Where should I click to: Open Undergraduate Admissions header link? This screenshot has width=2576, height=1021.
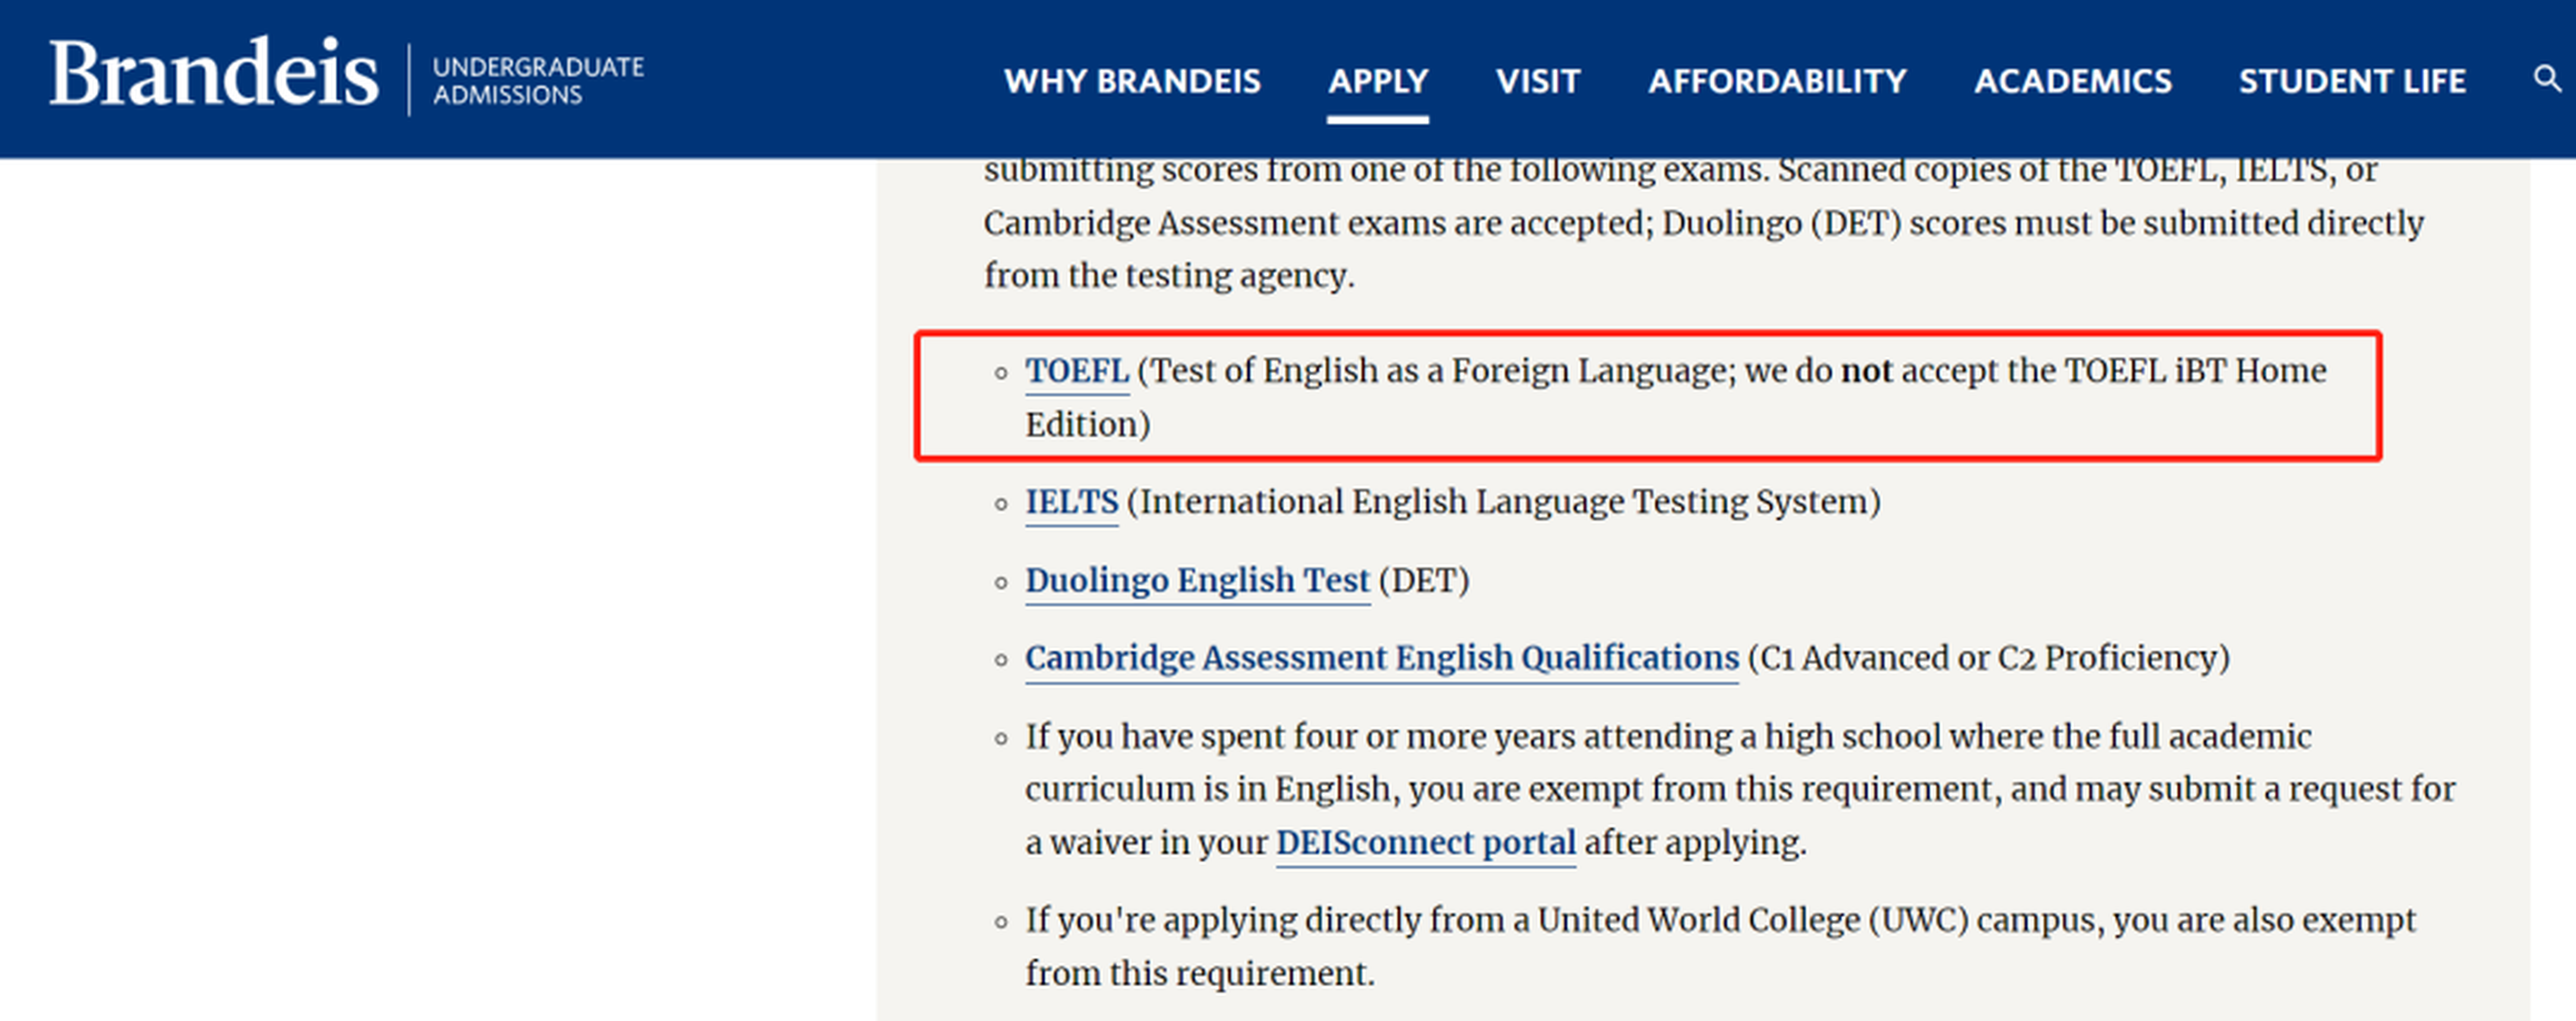(x=538, y=80)
